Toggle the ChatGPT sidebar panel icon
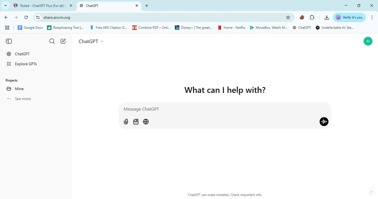The width and height of the screenshot is (378, 199). [9, 41]
